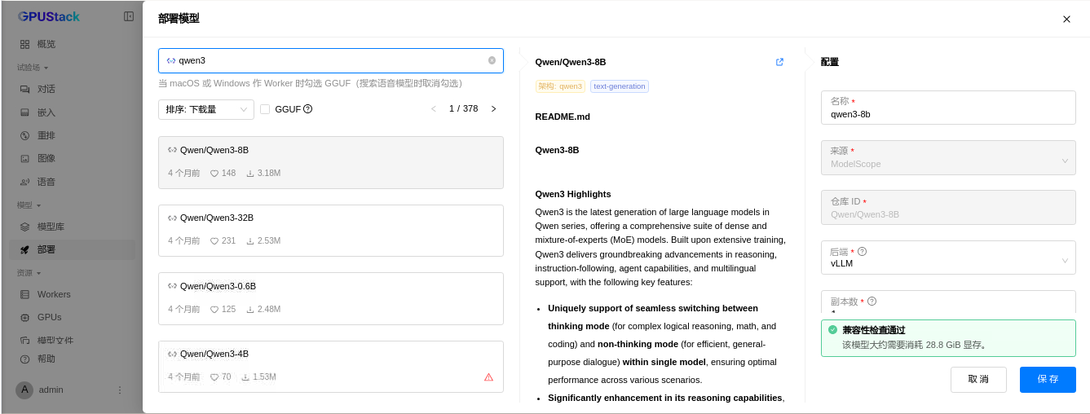Click the 仓库 ID field
Screen dimensions: 1090x414
coord(948,207)
